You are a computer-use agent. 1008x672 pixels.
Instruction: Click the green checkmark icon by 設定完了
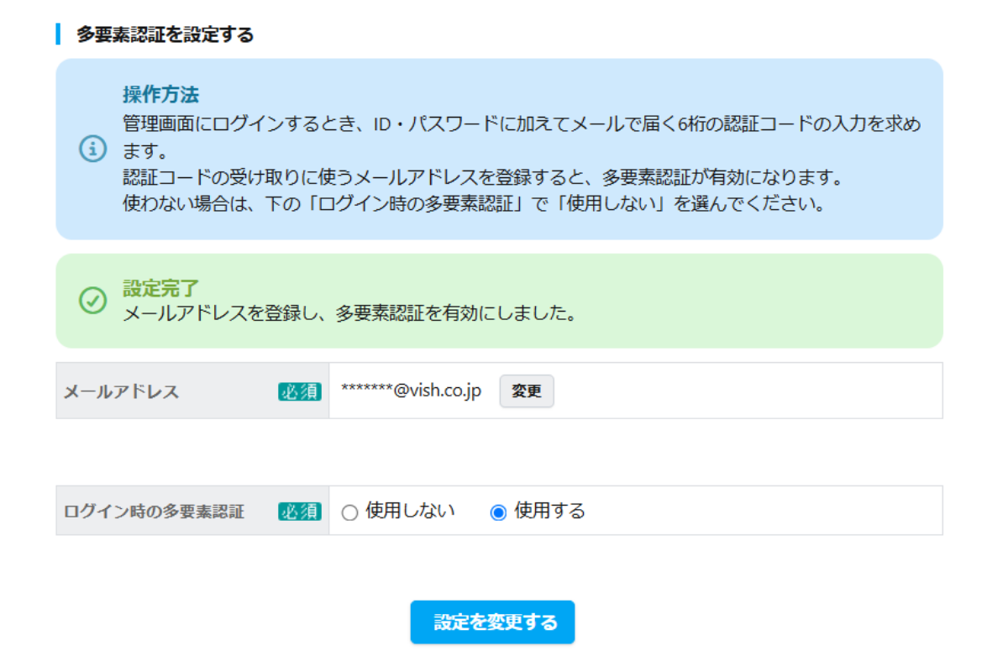92,301
